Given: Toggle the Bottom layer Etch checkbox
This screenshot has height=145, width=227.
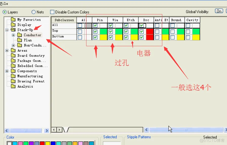Looking at the screenshot, I should (x=126, y=37).
